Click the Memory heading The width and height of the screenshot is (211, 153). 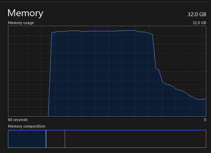[25, 13]
